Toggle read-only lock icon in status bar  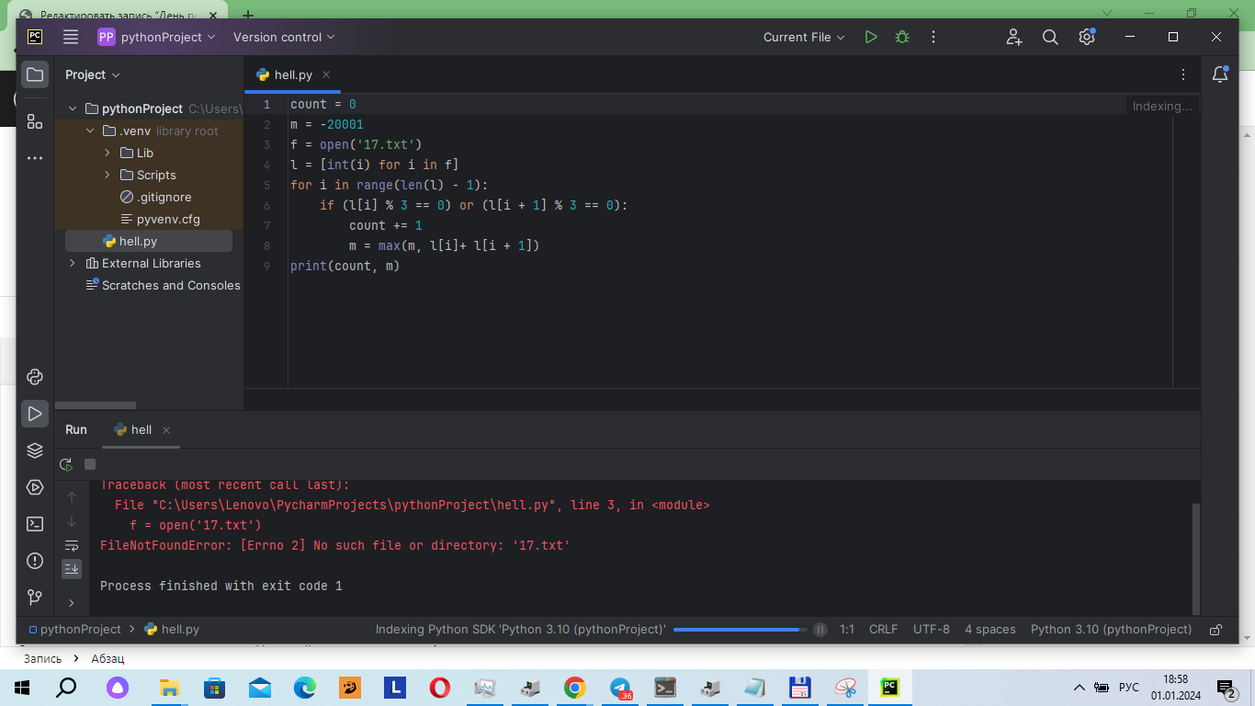(x=1215, y=630)
